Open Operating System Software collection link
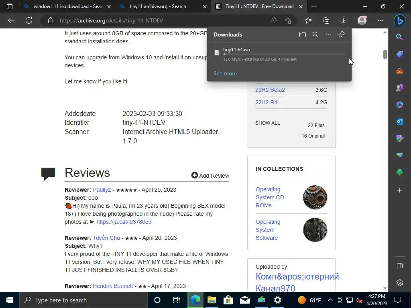 click(268, 230)
